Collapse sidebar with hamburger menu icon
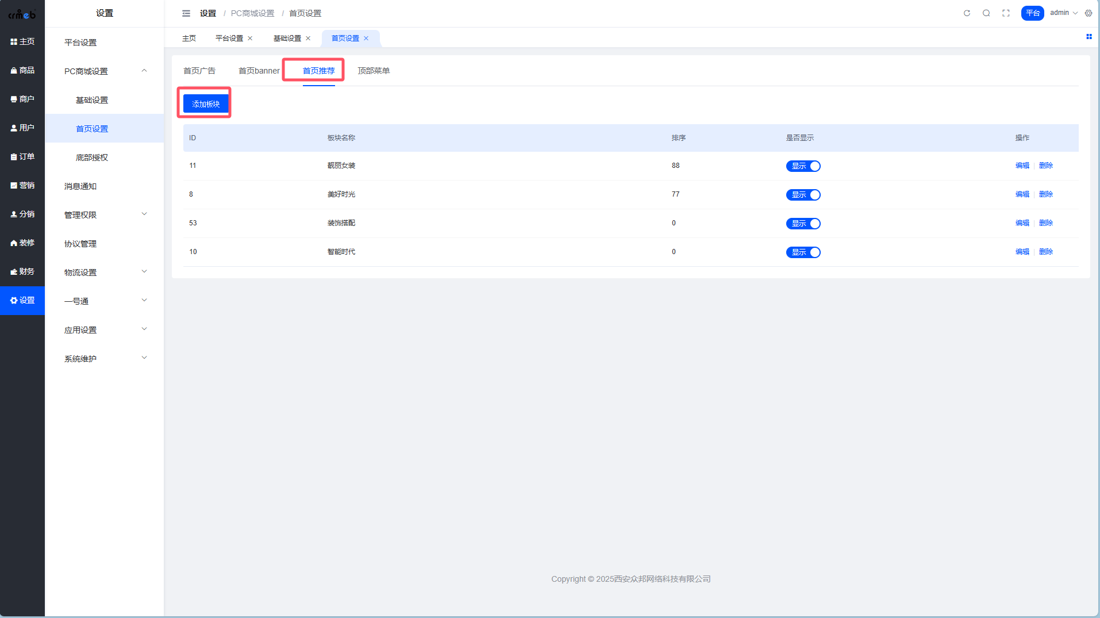Image resolution: width=1100 pixels, height=618 pixels. coord(186,13)
